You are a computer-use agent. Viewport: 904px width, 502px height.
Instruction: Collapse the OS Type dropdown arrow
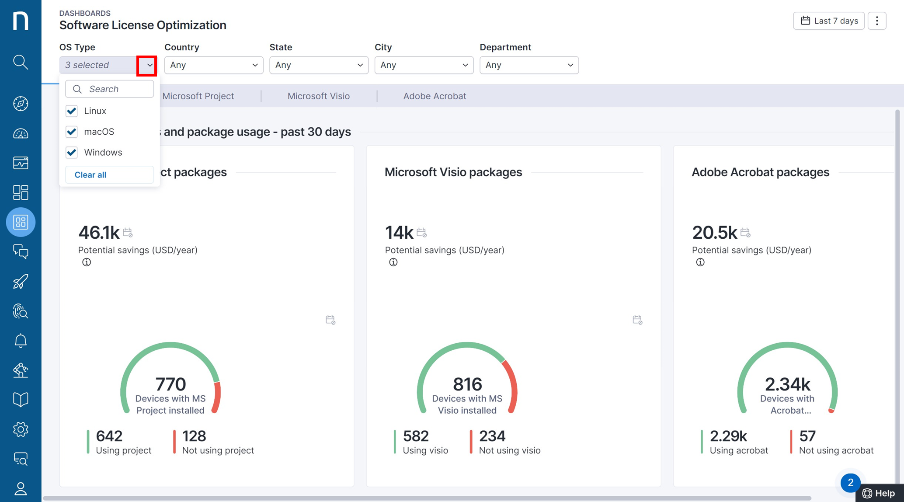(x=150, y=65)
